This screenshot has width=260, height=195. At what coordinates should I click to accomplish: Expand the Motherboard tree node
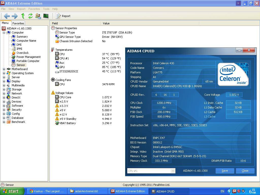tap(4, 69)
